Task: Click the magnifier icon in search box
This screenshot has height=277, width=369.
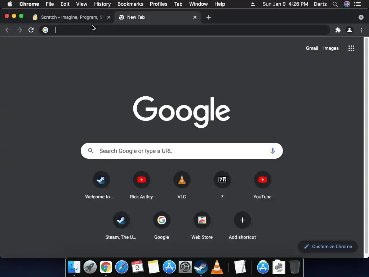Action: pyautogui.click(x=90, y=151)
